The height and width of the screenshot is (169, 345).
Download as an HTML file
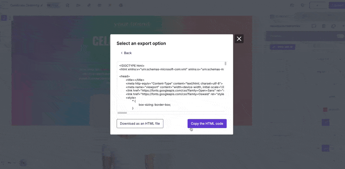click(140, 123)
